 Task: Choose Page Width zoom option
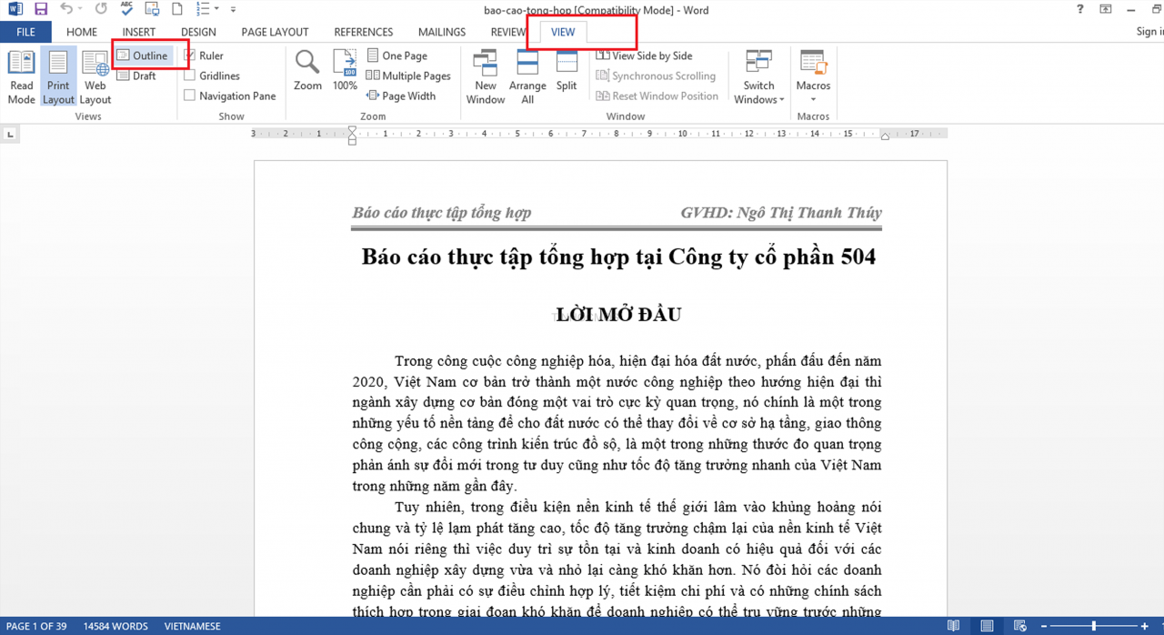401,96
